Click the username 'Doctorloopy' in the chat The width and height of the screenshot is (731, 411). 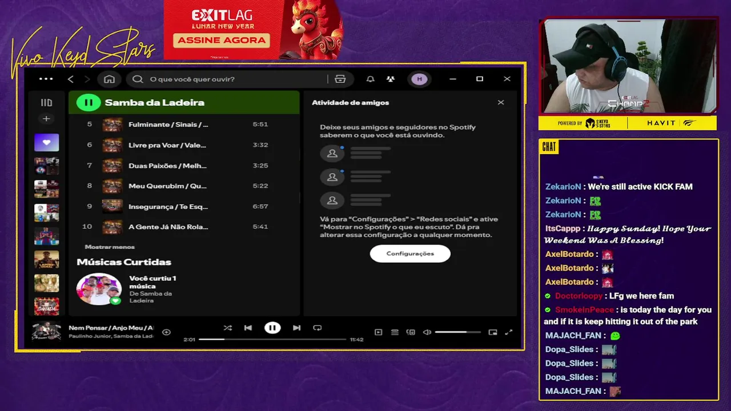point(579,296)
